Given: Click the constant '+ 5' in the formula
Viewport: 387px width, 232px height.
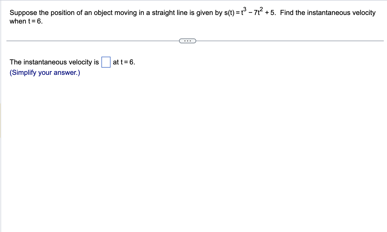Looking at the screenshot, I should pyautogui.click(x=270, y=12).
